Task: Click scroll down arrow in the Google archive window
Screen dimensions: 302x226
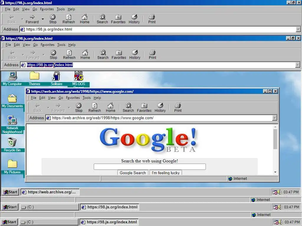Action: point(275,172)
